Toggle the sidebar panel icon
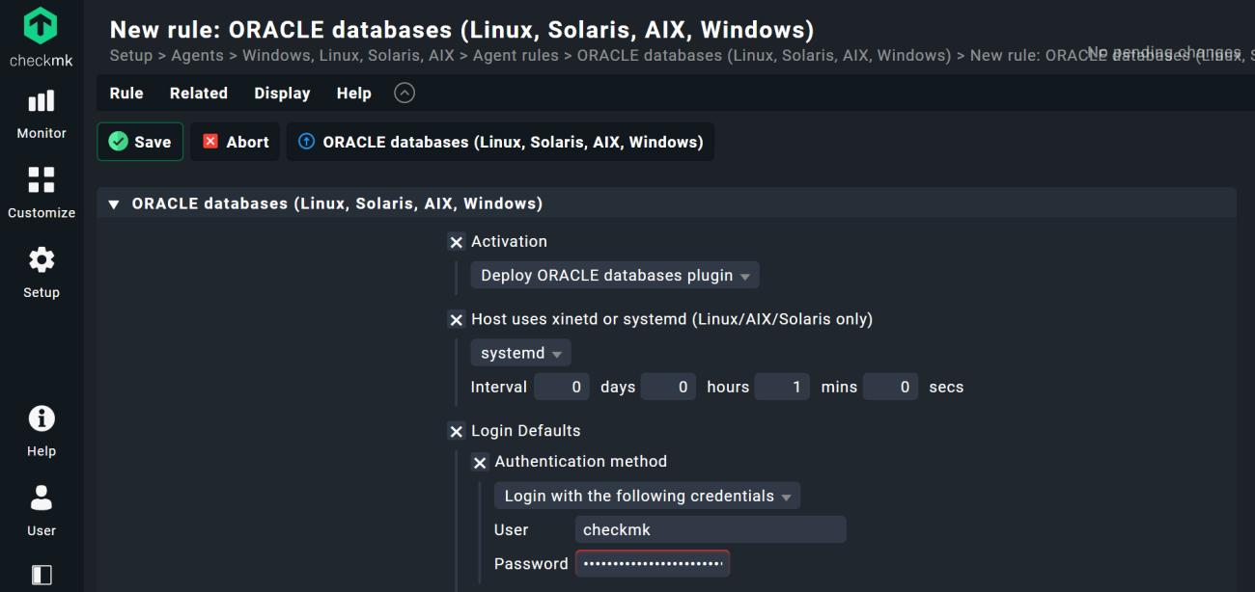This screenshot has width=1255, height=592. (42, 575)
